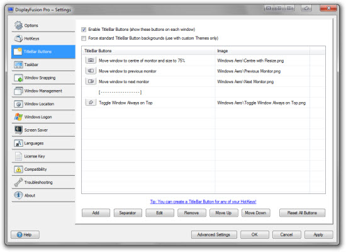Click the always-on-top titlebar button in the window caption

tap(306, 8)
